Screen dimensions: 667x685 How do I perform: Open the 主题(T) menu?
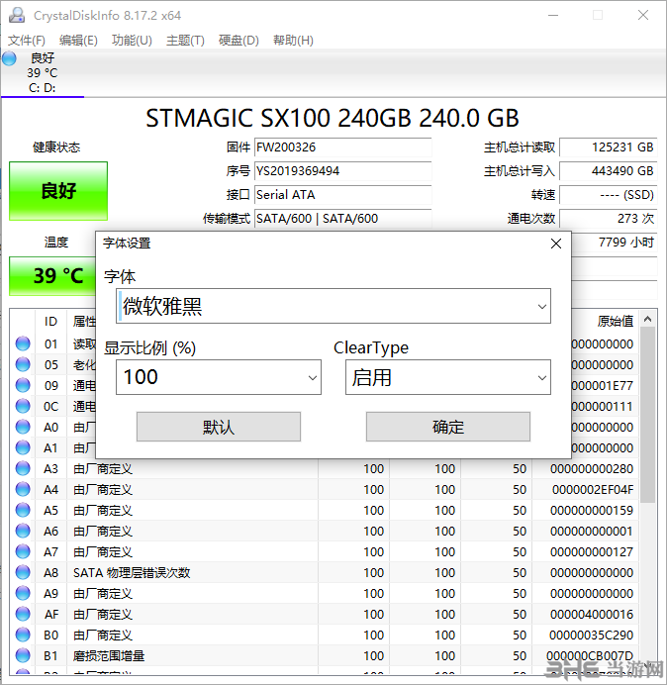click(x=185, y=41)
